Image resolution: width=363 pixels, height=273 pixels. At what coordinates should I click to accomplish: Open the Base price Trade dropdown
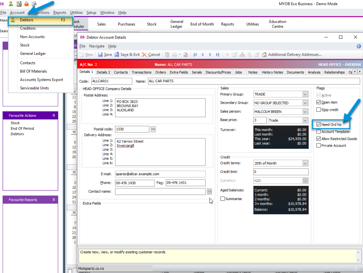pyautogui.click(x=305, y=120)
